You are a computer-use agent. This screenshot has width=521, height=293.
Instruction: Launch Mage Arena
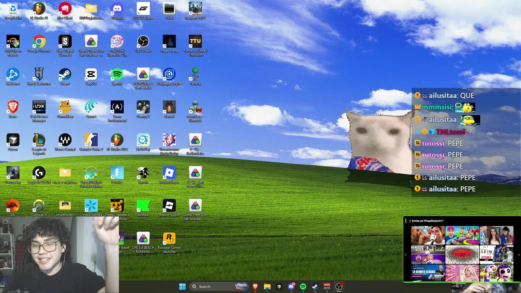point(169,44)
